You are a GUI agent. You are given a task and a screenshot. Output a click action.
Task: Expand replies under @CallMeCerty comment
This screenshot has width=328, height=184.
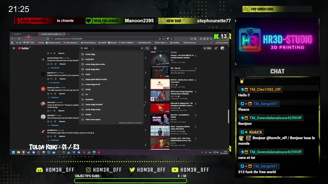tap(53, 140)
